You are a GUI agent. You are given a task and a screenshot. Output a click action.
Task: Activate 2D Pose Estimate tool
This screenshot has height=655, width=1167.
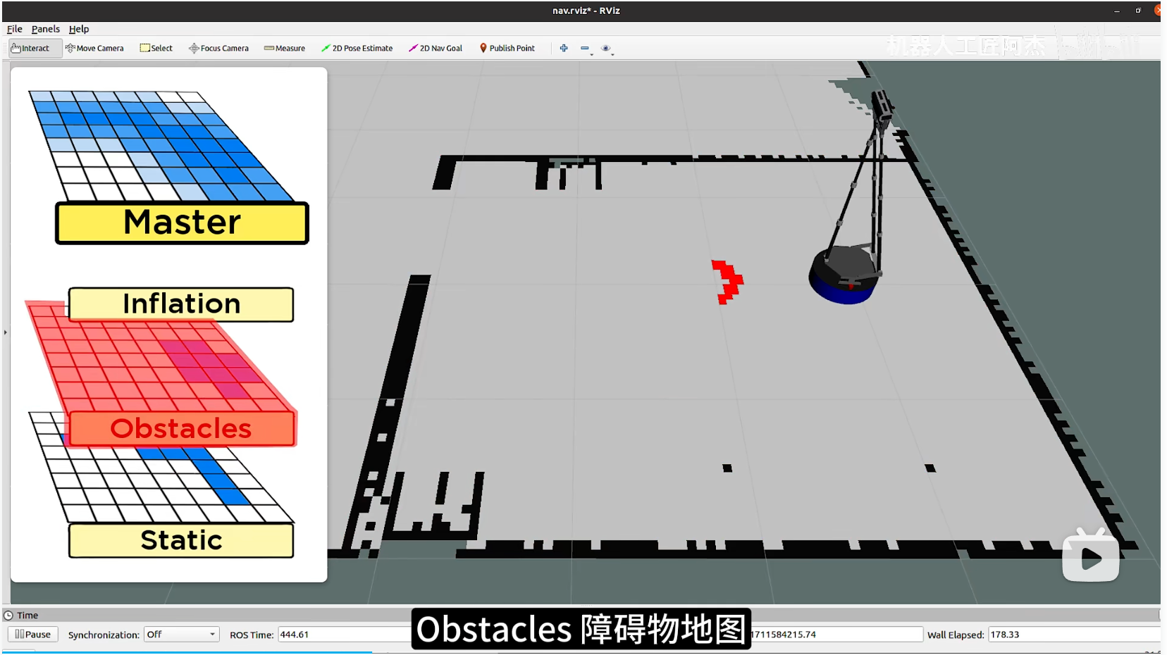tap(357, 49)
